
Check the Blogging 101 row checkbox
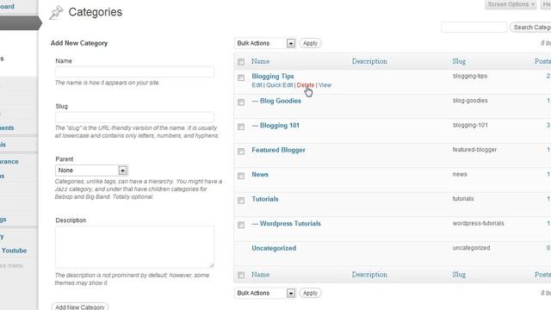point(241,127)
